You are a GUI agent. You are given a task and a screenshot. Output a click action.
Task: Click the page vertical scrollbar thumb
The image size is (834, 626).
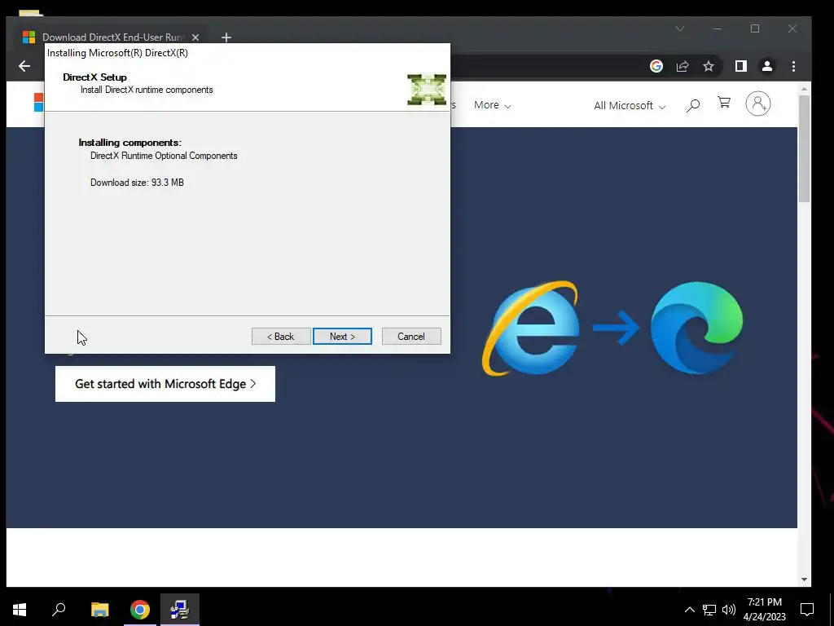(x=804, y=149)
